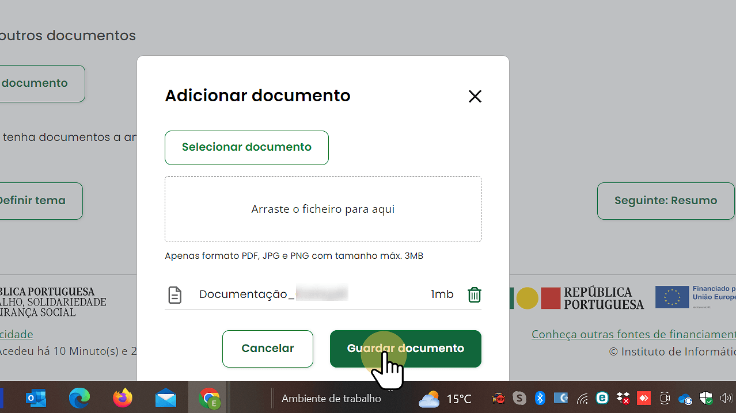Image resolution: width=736 pixels, height=413 pixels.
Task: Delete the uploaded Documentação file
Action: (474, 294)
